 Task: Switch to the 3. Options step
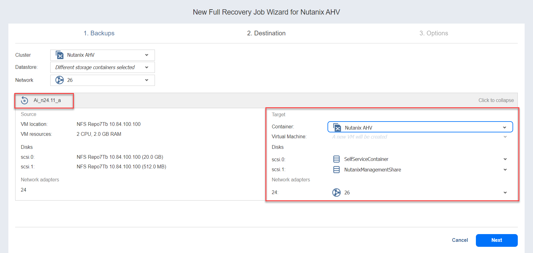(x=434, y=33)
